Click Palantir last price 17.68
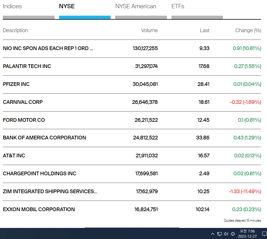Viewport: 267px width, 239px height. tap(204, 66)
